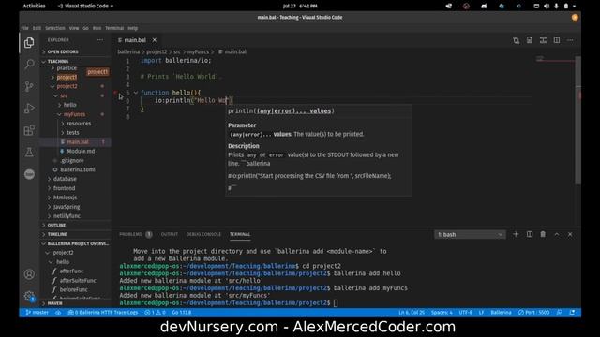Click Ballerina HTTP Trace Logs status item
Image resolution: width=600 pixels, height=337 pixels.
[x=103, y=312]
